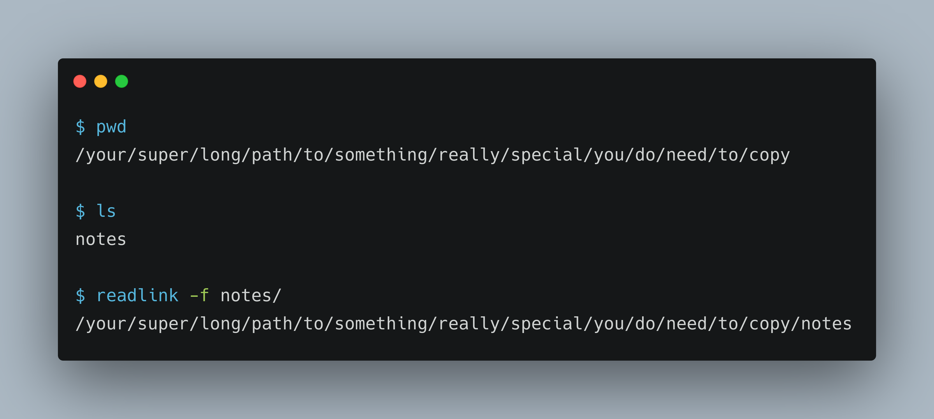The width and height of the screenshot is (934, 419).
Task: Click the ls command text
Action: coord(106,211)
